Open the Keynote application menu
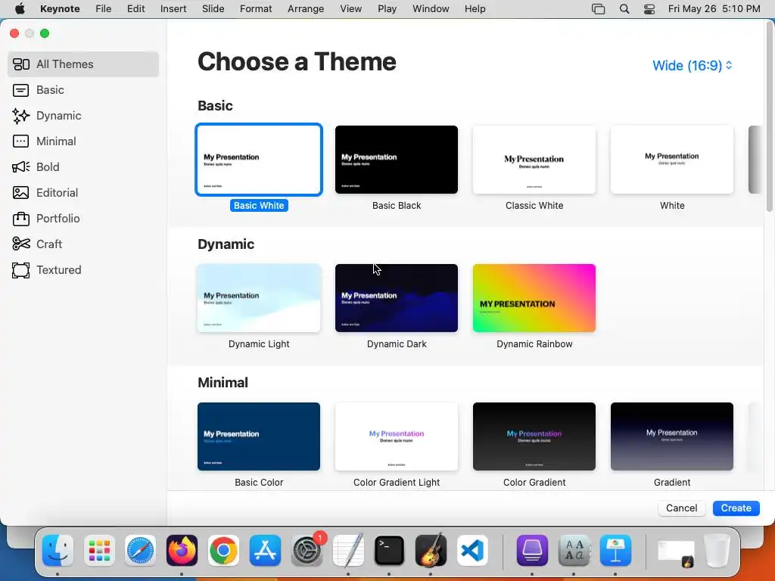Image resolution: width=775 pixels, height=581 pixels. [x=60, y=9]
